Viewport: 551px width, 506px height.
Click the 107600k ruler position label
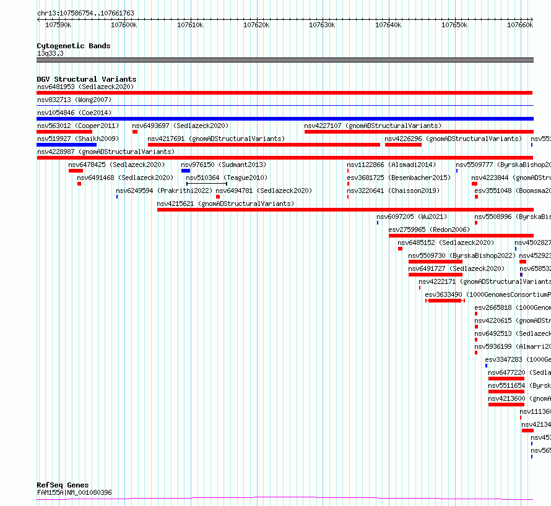(x=124, y=25)
